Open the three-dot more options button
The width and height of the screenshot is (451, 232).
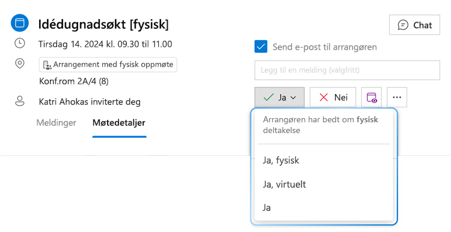coord(397,98)
